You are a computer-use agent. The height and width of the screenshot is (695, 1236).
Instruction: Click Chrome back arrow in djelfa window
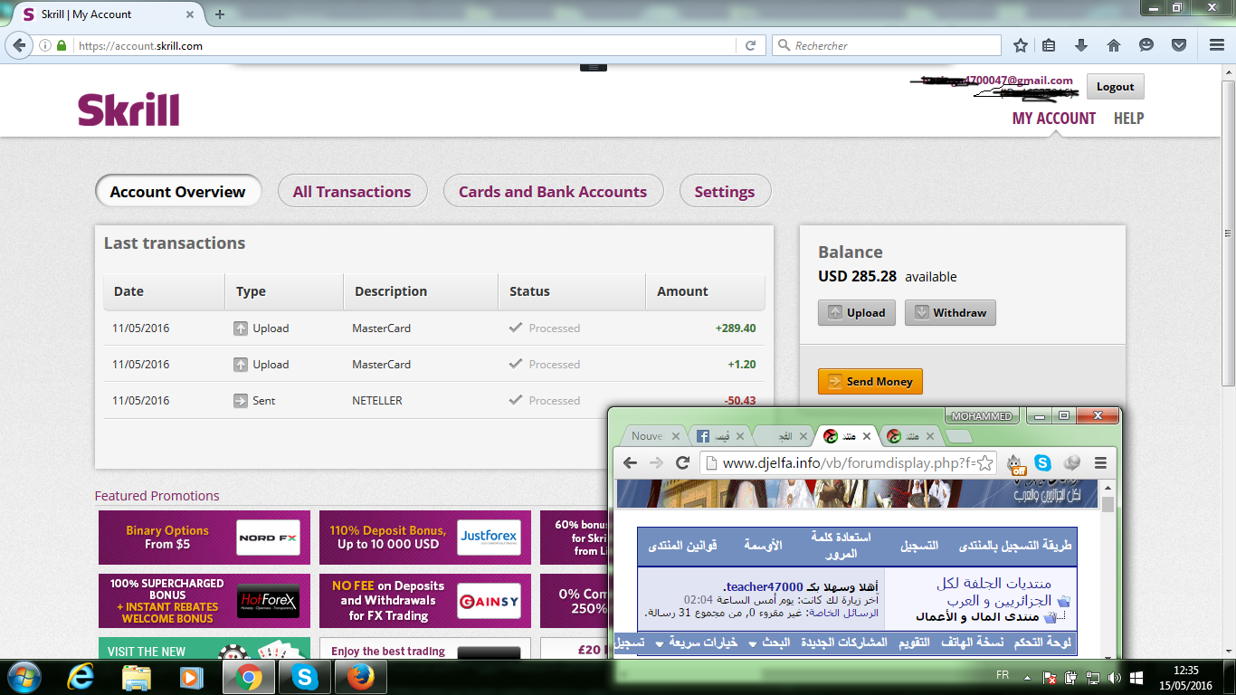tap(629, 462)
